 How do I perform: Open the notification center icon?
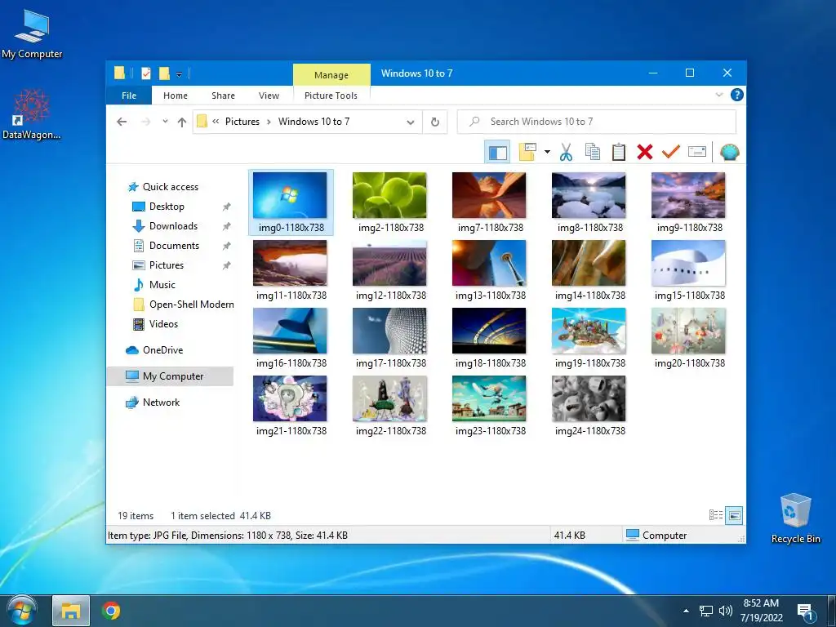tap(805, 611)
